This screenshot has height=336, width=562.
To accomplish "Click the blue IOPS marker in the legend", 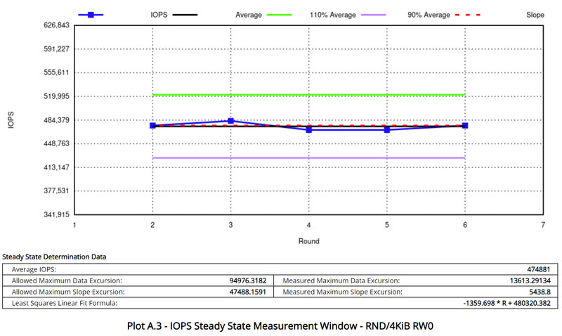I will [91, 14].
